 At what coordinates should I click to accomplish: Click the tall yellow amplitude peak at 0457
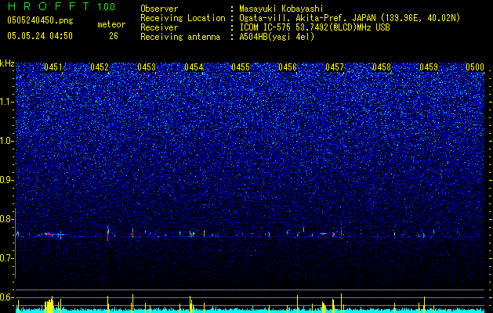pyautogui.click(x=341, y=303)
